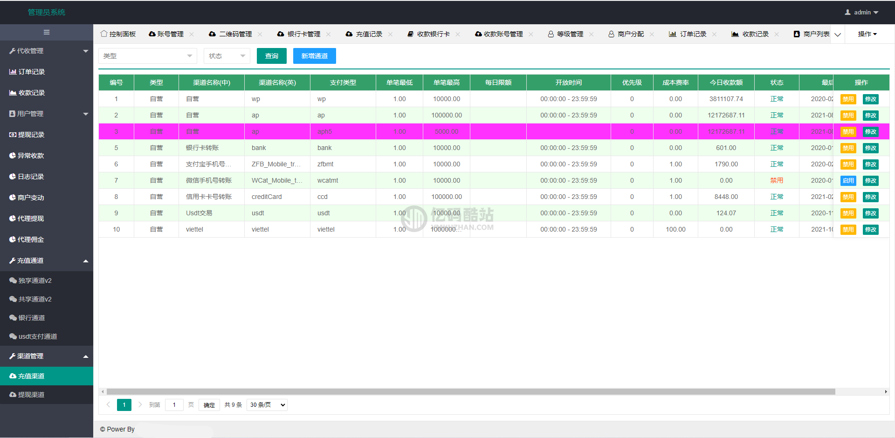Expand the 用户管理 sidebar menu
This screenshot has width=895, height=438.
click(47, 114)
